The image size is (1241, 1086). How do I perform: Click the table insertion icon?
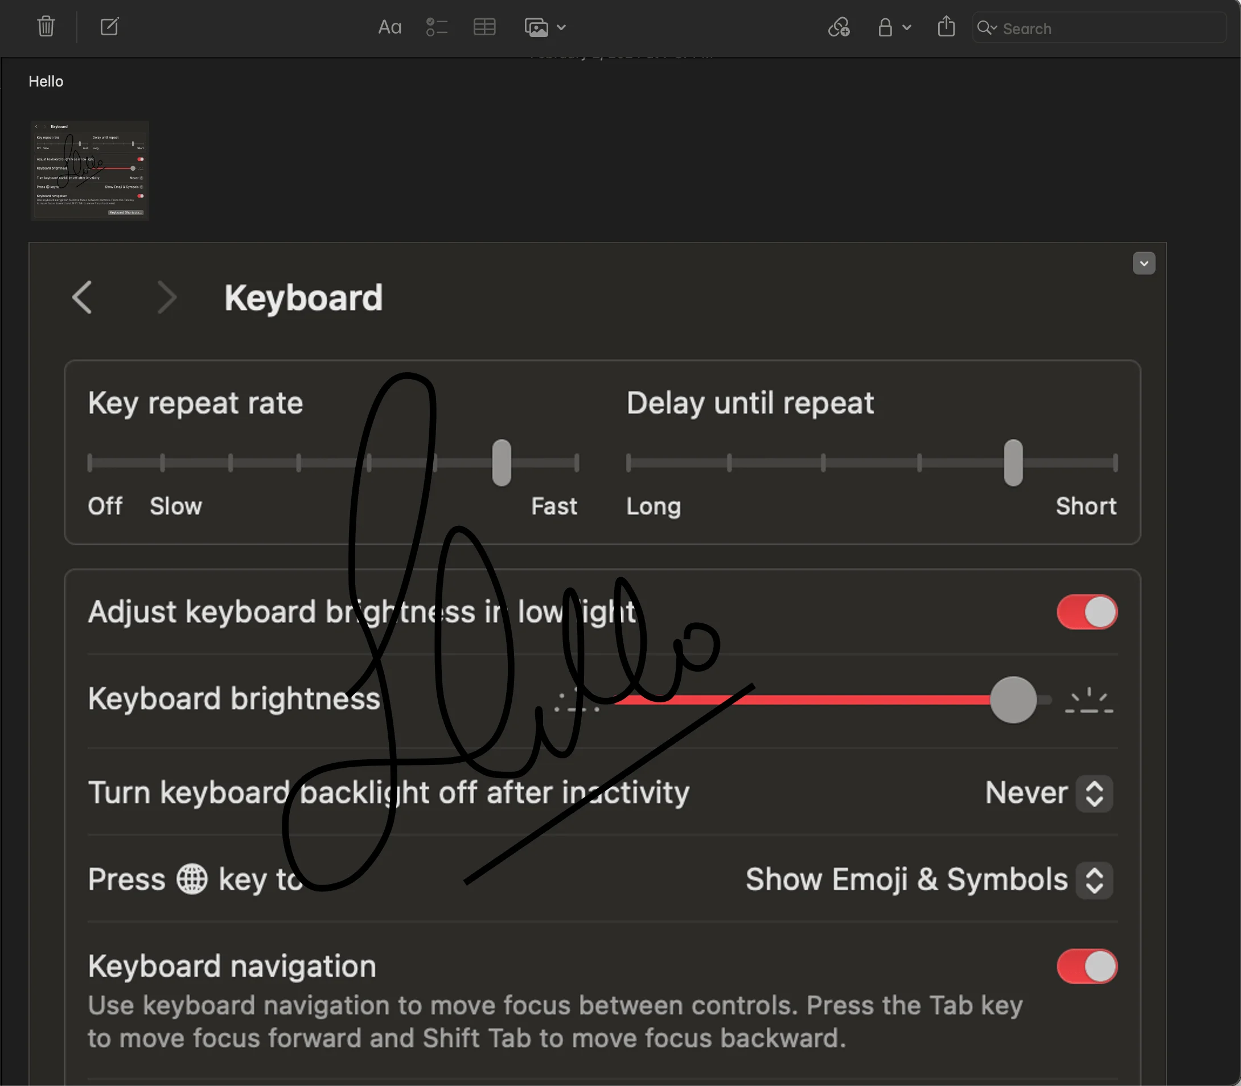(x=484, y=27)
